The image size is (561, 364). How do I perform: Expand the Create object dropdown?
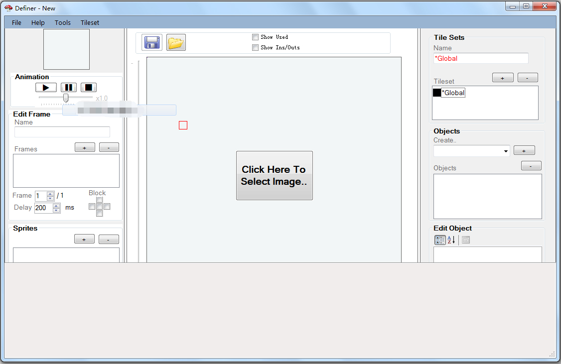coord(506,151)
